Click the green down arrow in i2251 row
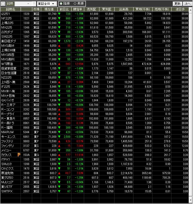Image resolution: width=193 pixels, height=204 pixels. pyautogui.click(x=59, y=14)
